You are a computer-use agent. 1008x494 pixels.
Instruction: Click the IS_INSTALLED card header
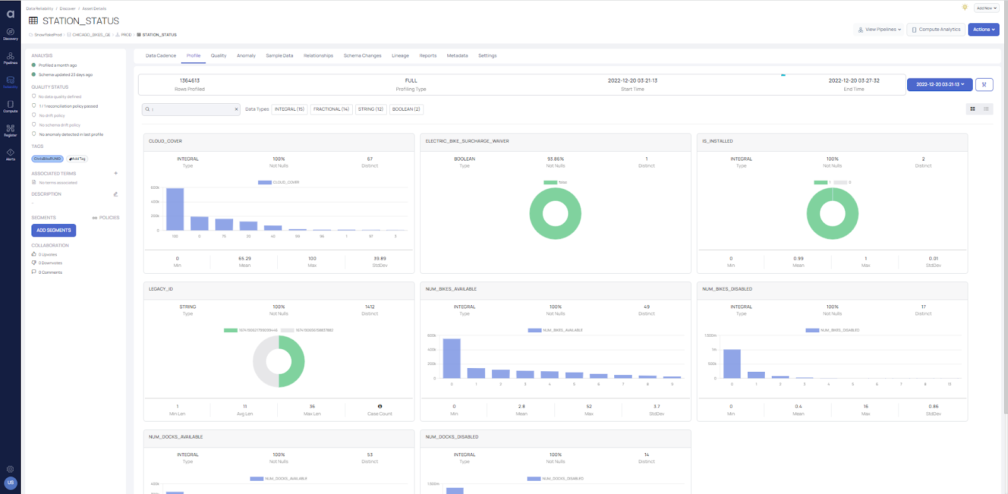click(832, 141)
